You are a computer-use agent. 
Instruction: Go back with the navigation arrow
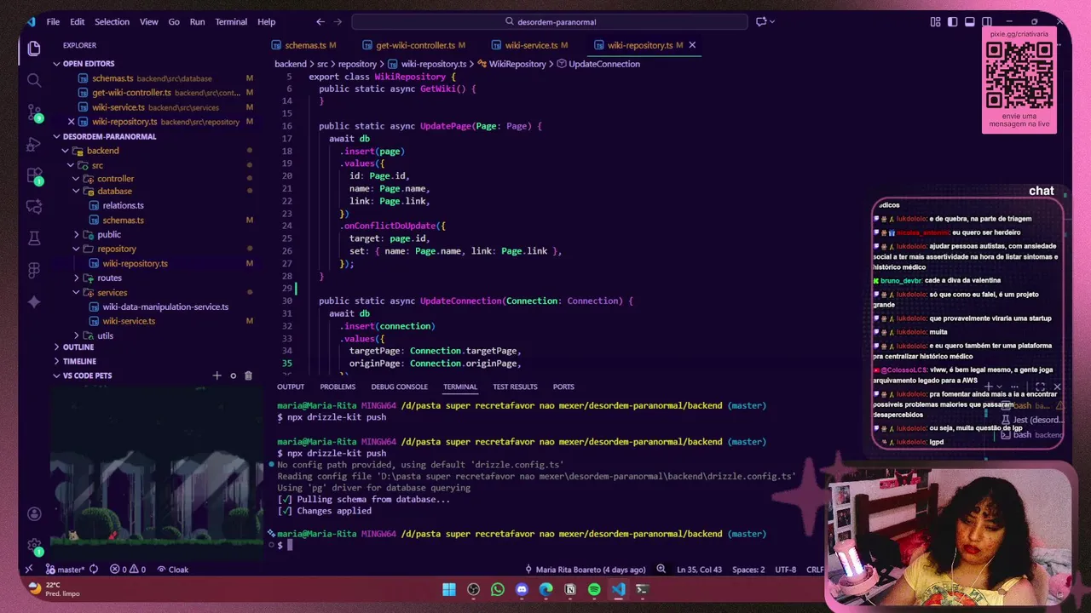320,21
